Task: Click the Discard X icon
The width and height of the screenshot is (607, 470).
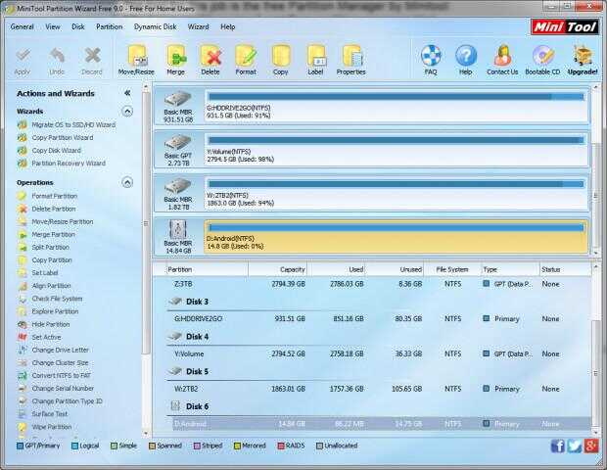Action: pos(92,56)
